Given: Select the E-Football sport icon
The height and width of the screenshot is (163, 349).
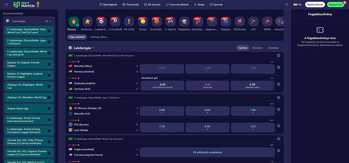Looking at the screenshot, I should pyautogui.click(x=115, y=21).
